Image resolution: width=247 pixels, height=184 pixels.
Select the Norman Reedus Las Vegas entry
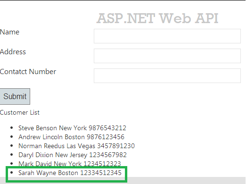click(76, 146)
